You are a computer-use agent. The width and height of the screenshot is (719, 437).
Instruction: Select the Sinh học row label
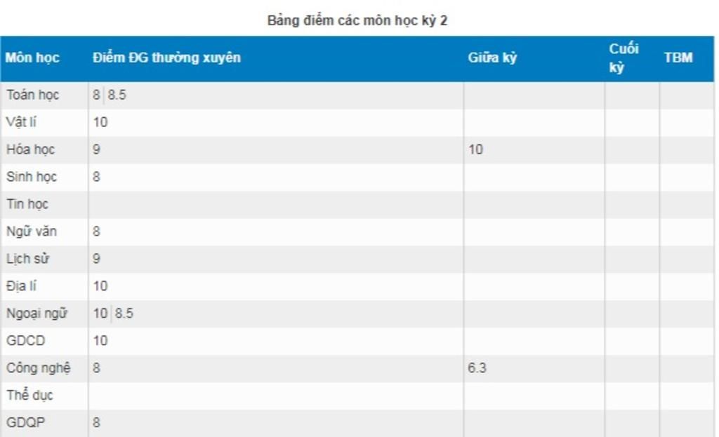(x=32, y=177)
